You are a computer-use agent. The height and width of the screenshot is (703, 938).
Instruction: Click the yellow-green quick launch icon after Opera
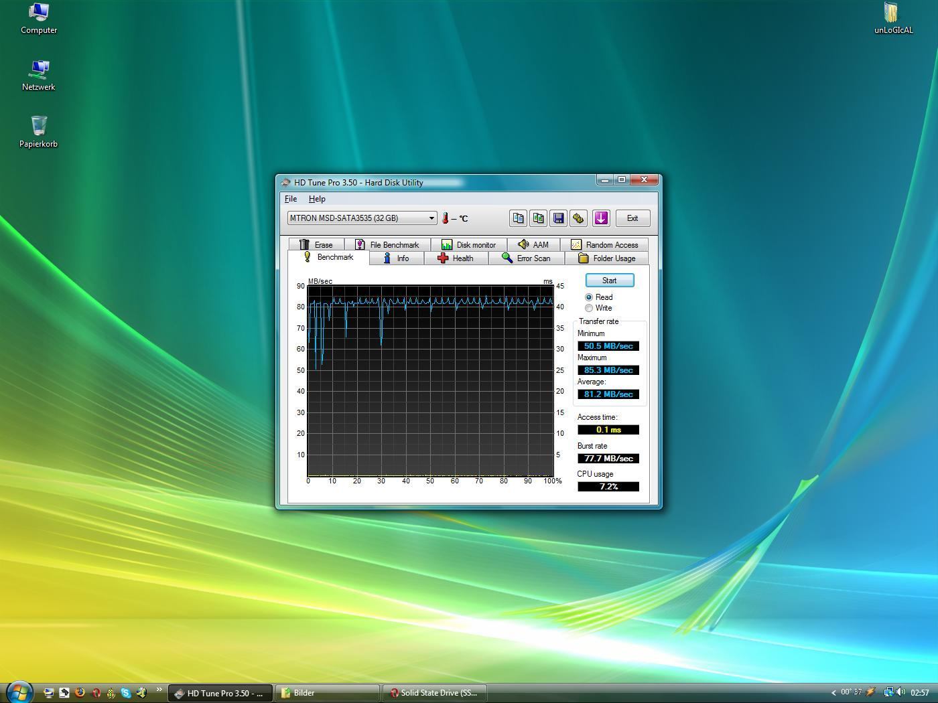pyautogui.click(x=111, y=693)
